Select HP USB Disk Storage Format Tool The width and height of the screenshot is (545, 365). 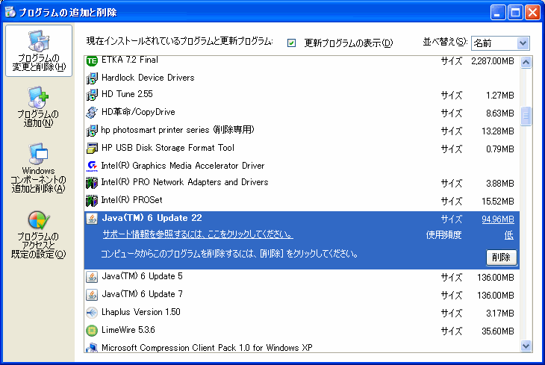coord(302,148)
